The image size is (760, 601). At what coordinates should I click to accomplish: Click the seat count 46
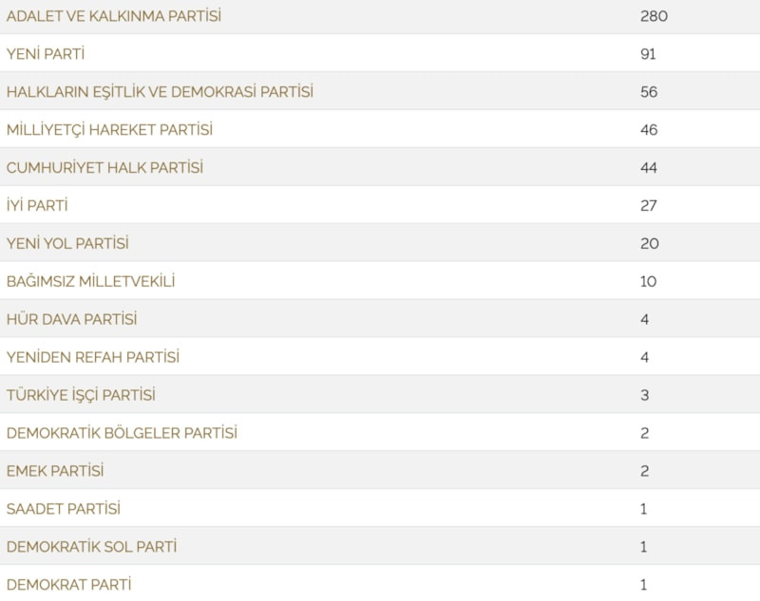[649, 130]
